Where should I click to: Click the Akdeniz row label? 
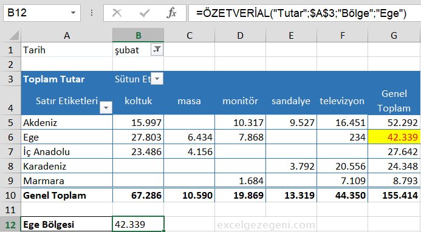67,122
